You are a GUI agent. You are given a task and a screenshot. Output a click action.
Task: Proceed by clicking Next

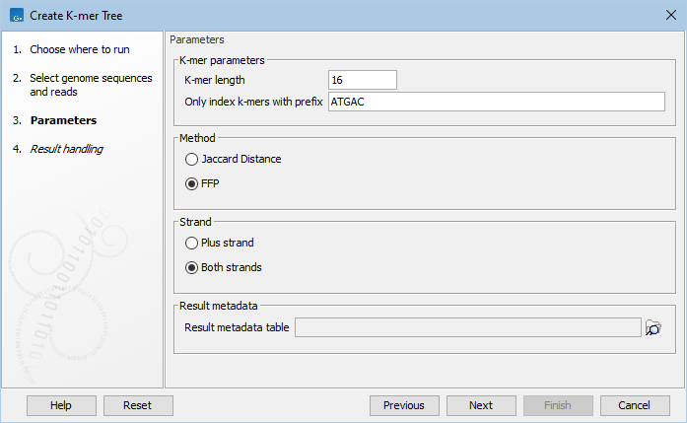(x=481, y=405)
